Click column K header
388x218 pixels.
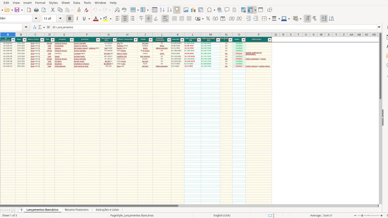(x=178, y=35)
